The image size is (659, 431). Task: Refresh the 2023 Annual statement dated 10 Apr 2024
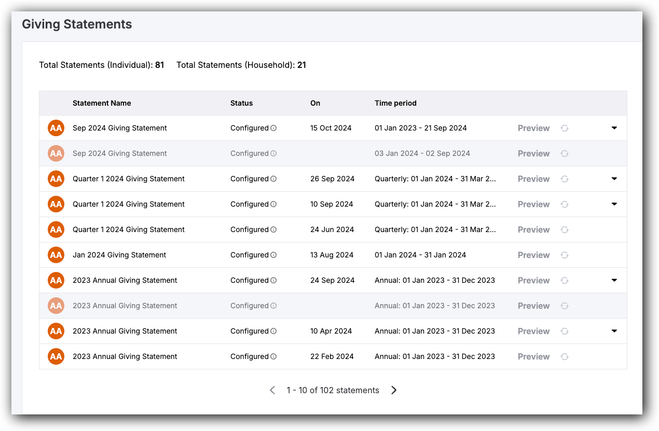[x=564, y=331]
